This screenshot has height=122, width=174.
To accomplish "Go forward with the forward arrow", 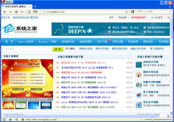I will pyautogui.click(x=10, y=12).
